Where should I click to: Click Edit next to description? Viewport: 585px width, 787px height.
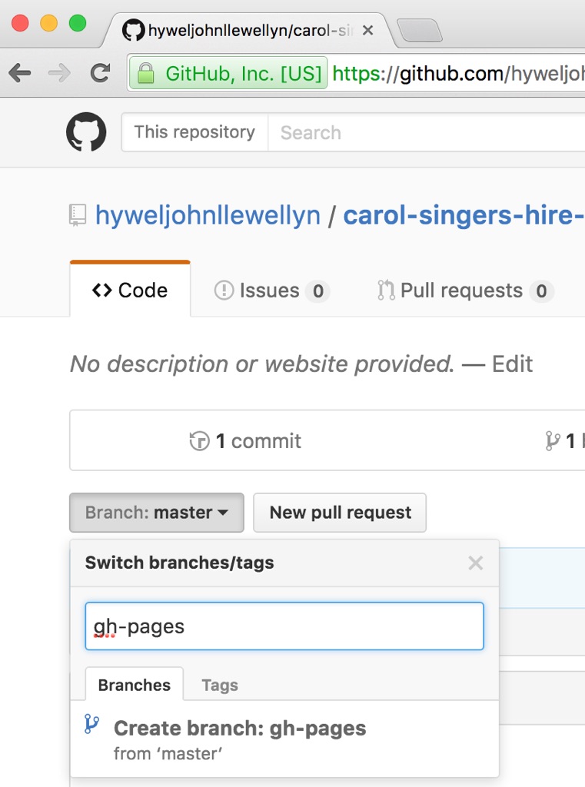coord(512,364)
